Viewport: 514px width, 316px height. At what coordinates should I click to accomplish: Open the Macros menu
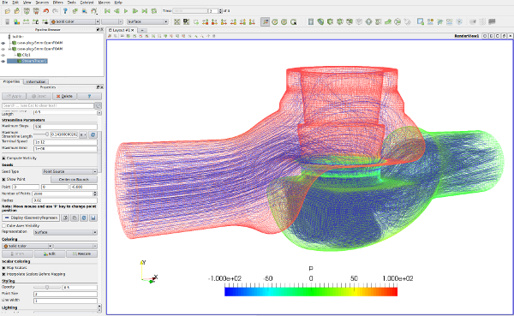[105, 3]
